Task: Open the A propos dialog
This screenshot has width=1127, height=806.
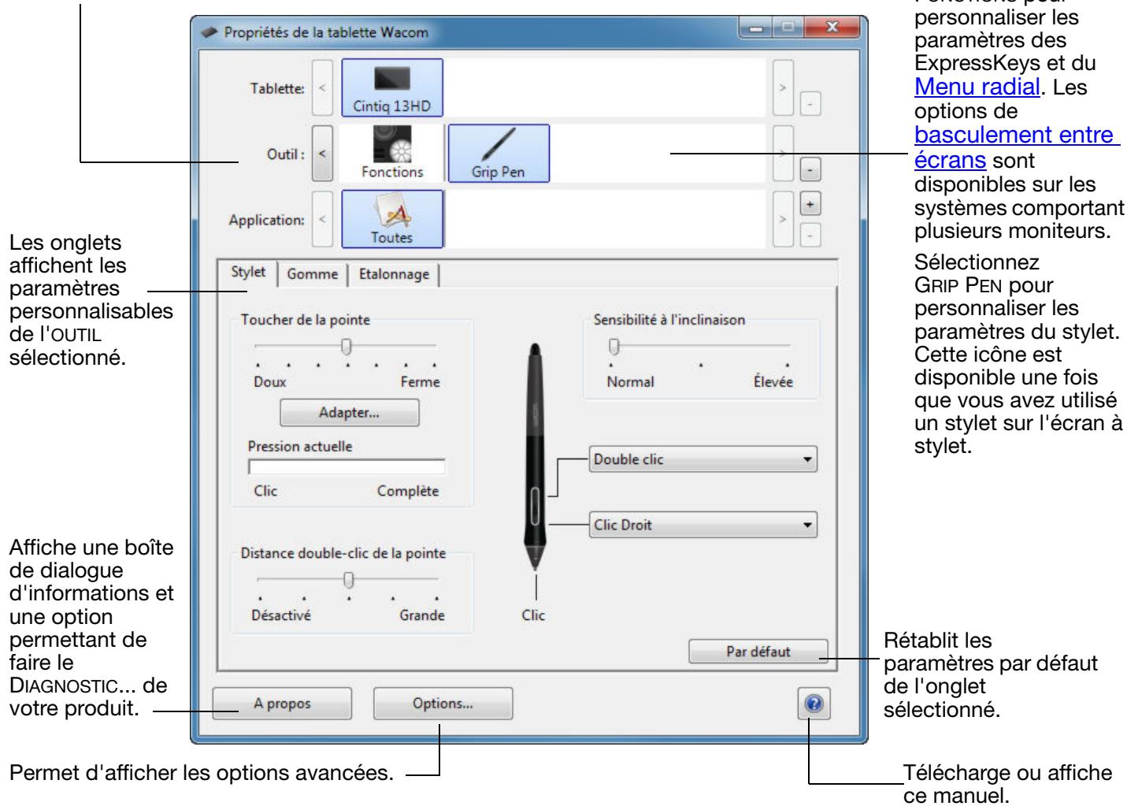Action: [282, 704]
